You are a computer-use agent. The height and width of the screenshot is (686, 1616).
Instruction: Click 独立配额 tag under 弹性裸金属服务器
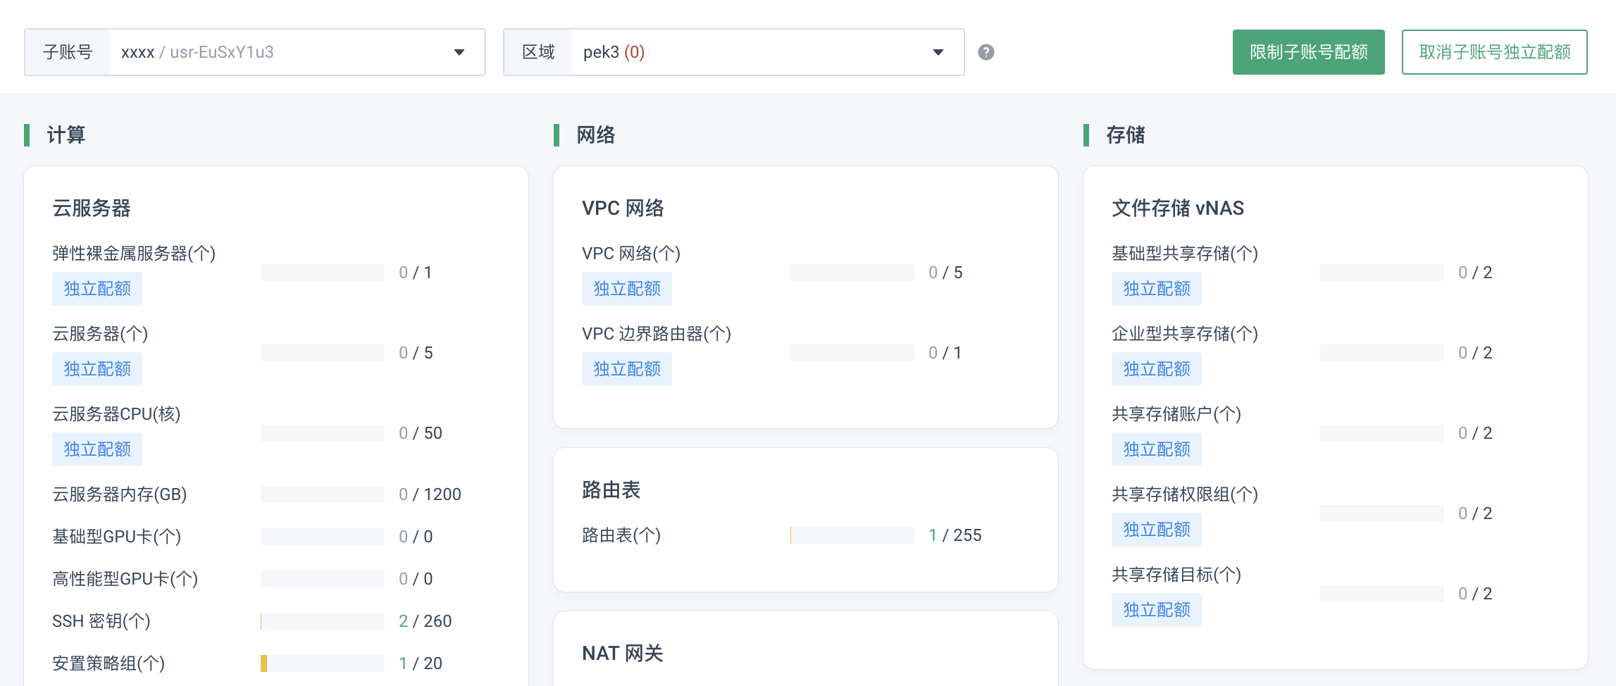click(97, 289)
